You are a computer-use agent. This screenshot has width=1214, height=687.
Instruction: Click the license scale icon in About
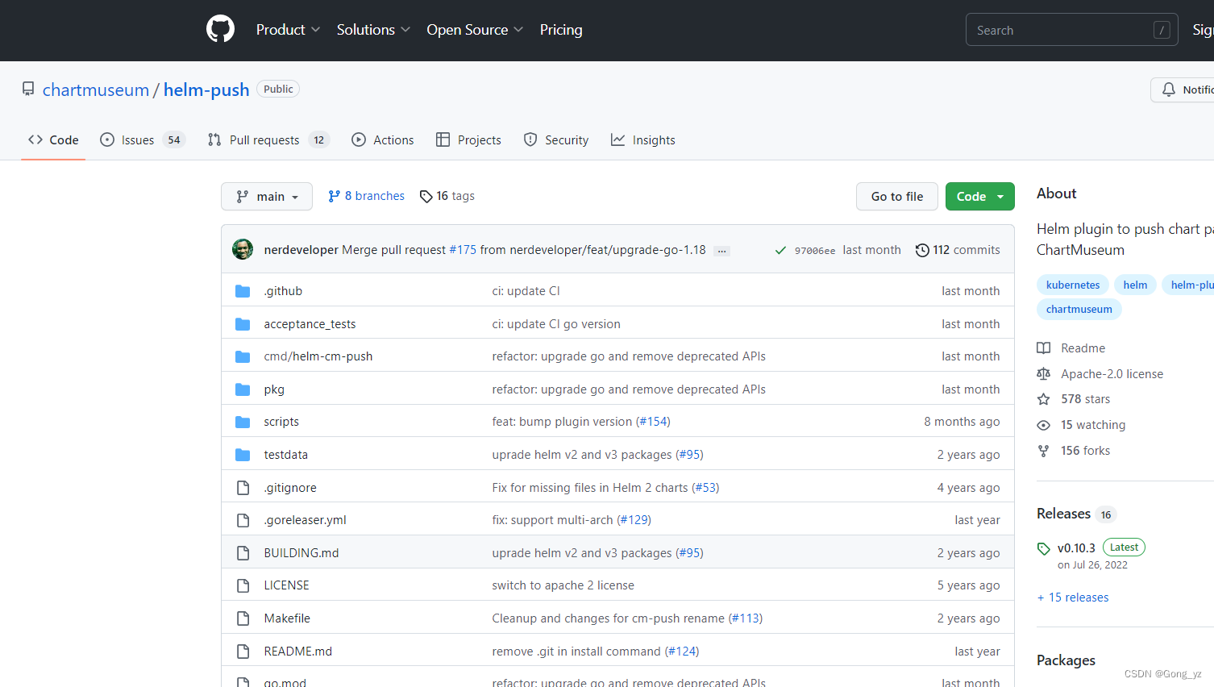pos(1043,374)
